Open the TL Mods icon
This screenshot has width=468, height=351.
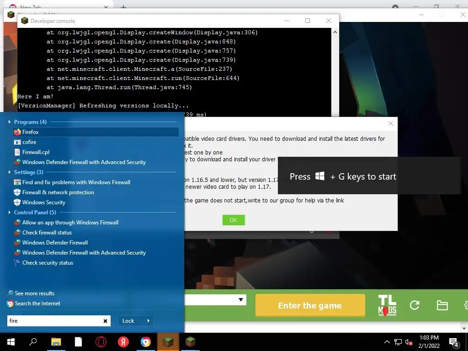[387, 305]
